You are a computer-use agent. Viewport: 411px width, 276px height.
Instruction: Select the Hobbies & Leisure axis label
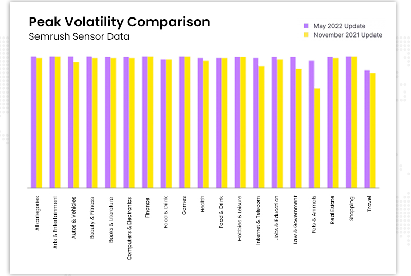[240, 221]
